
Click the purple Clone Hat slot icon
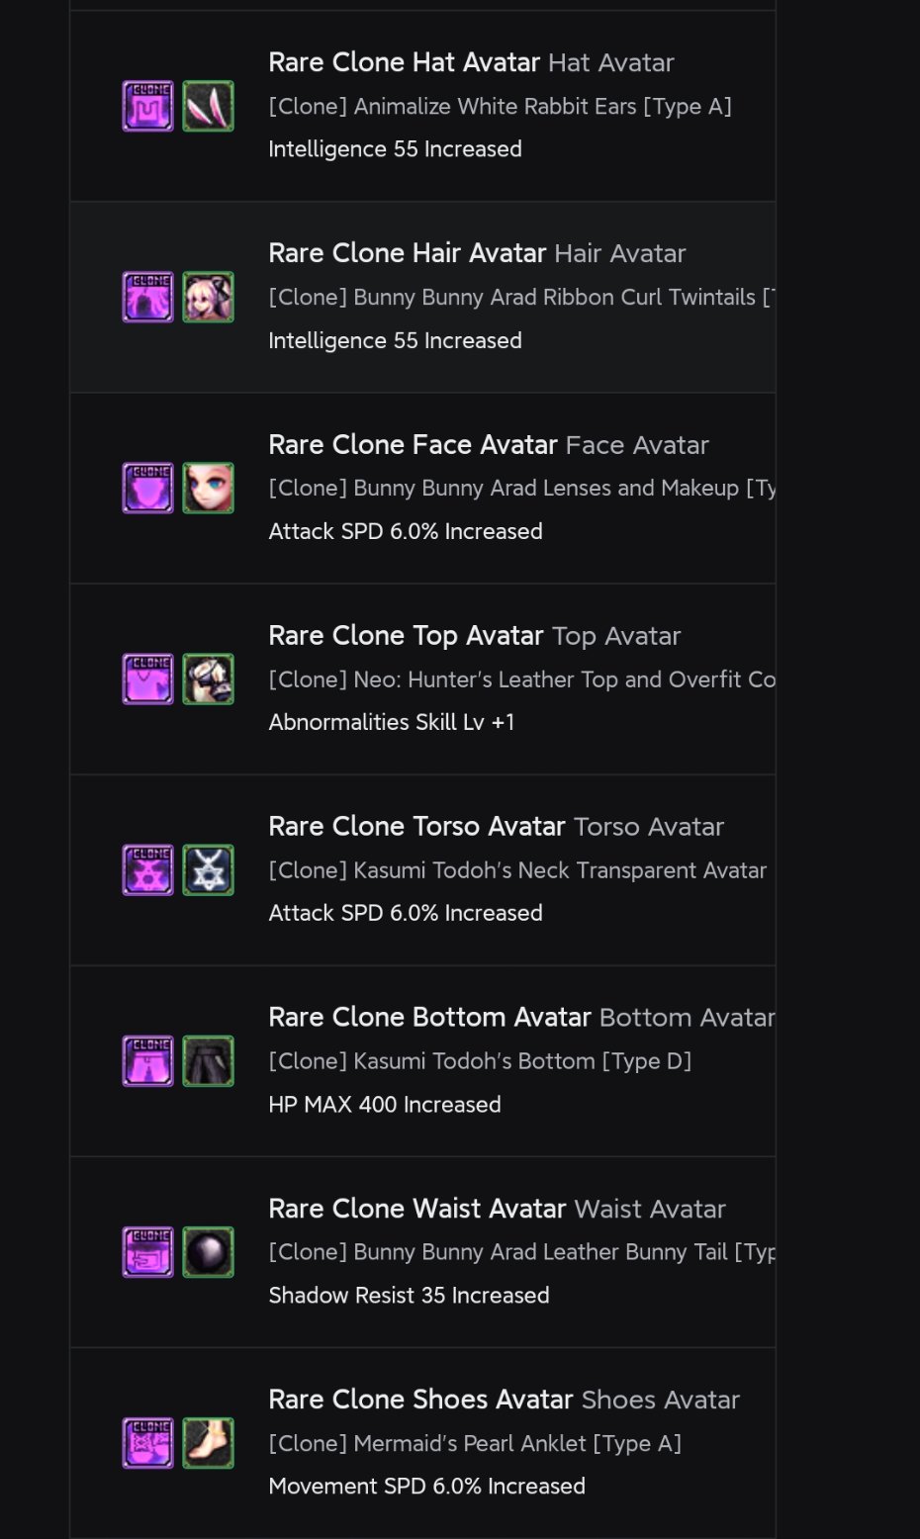(147, 106)
